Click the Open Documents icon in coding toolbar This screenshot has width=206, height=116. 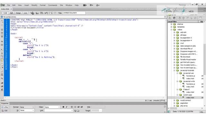pos(2,22)
